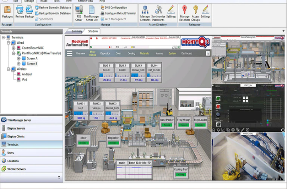This screenshot has height=189, width=287.
Task: Open Access Groups key icon
Action: coord(195,13)
